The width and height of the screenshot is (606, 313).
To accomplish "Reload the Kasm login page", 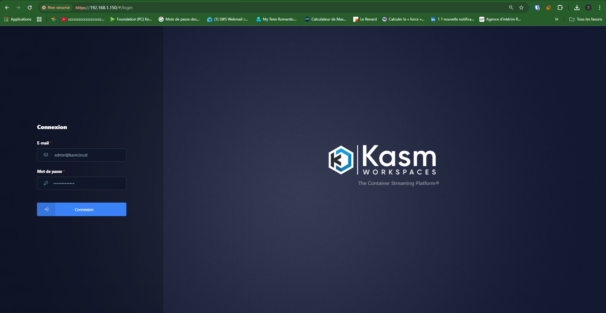I will tap(30, 8).
